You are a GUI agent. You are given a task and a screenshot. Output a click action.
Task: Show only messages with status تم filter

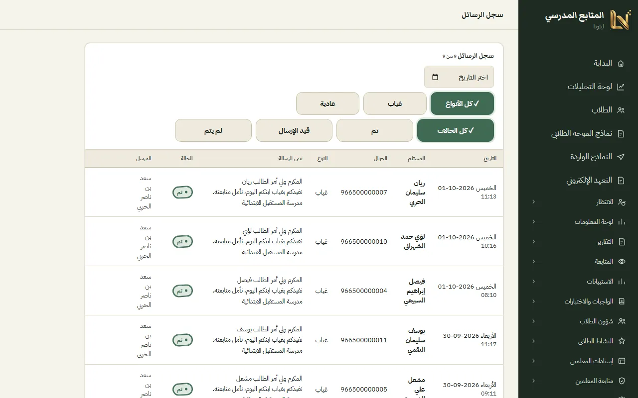[375, 130]
